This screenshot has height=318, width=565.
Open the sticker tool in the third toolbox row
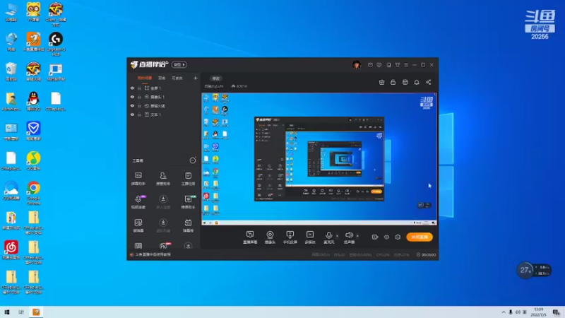coord(138,225)
